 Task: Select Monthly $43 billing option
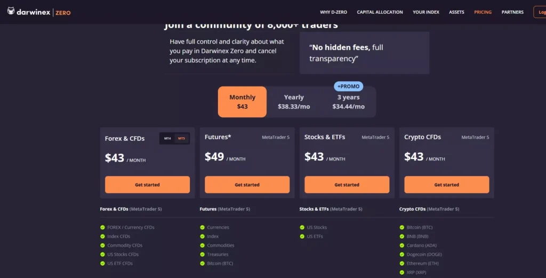pos(243,102)
